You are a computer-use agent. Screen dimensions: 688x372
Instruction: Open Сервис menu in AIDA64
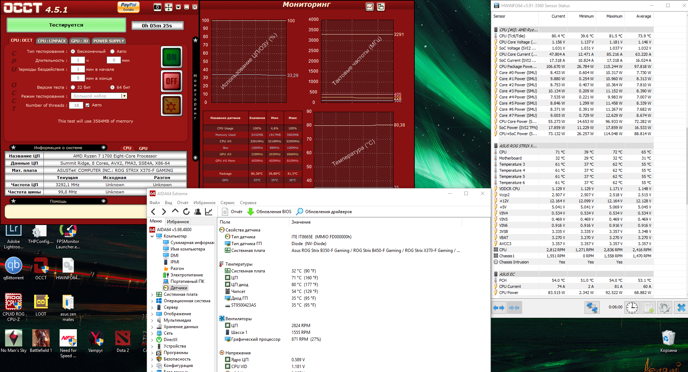click(x=227, y=203)
